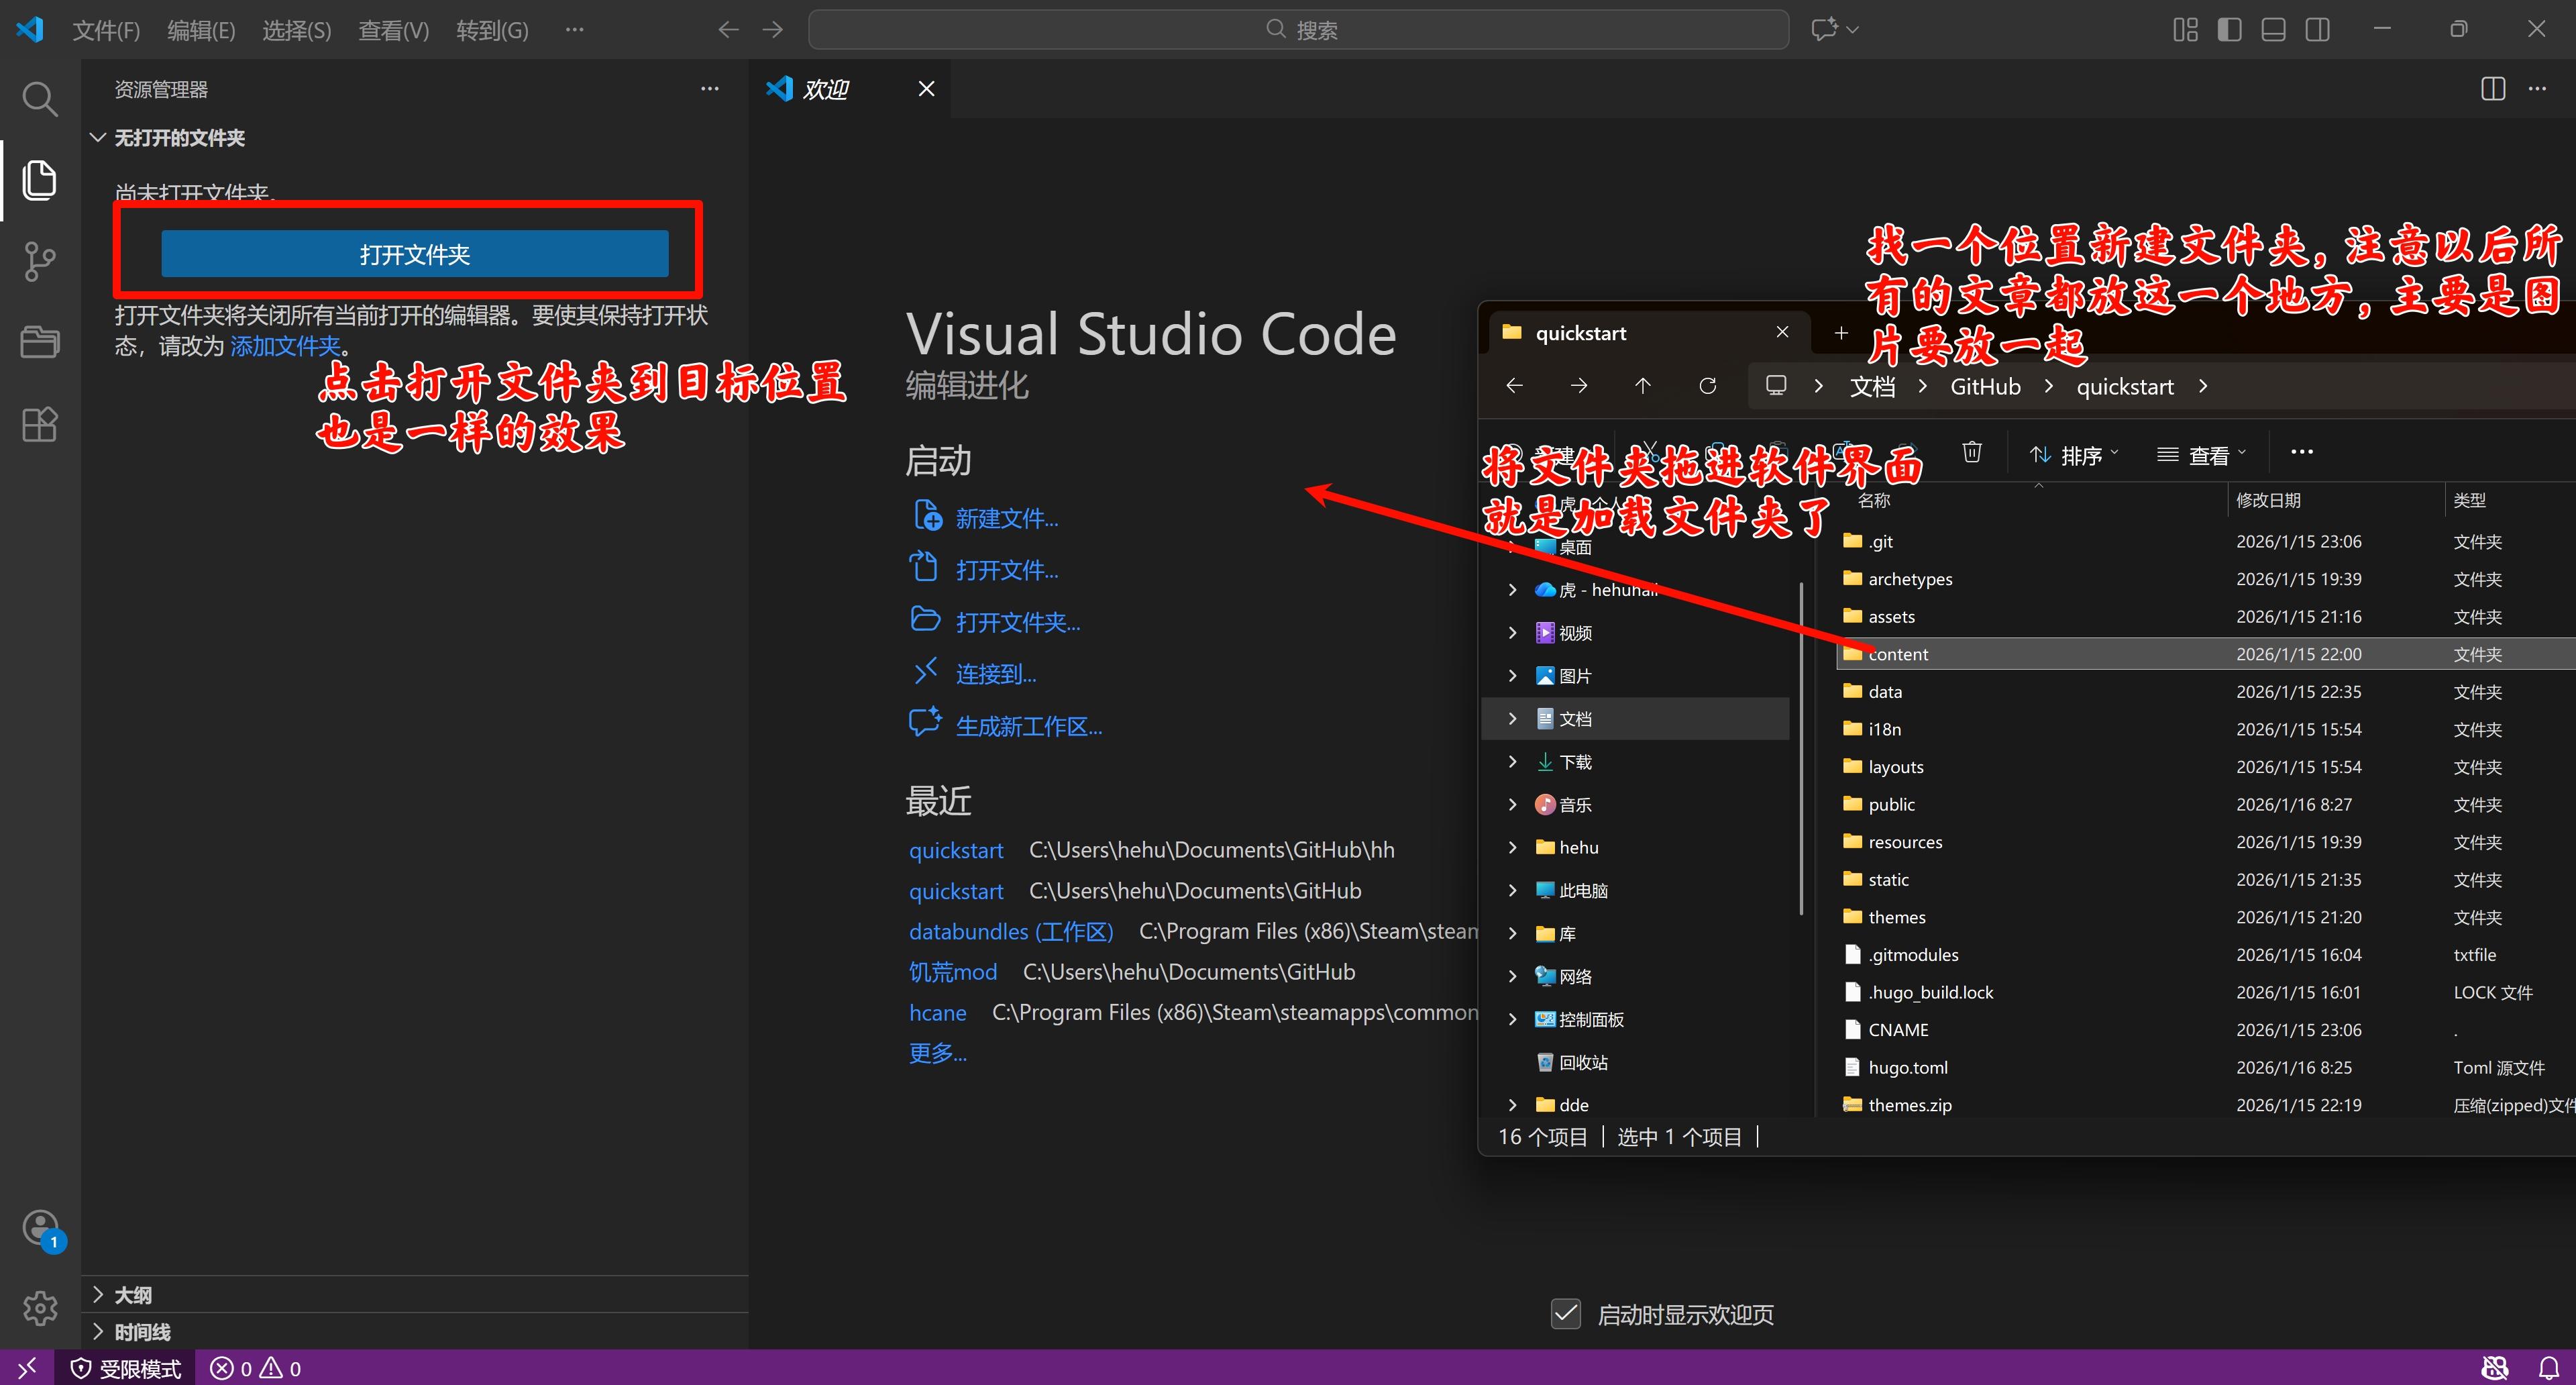Click the trash delete icon in the explorer toolbar
The image size is (2576, 1385).
1971,452
